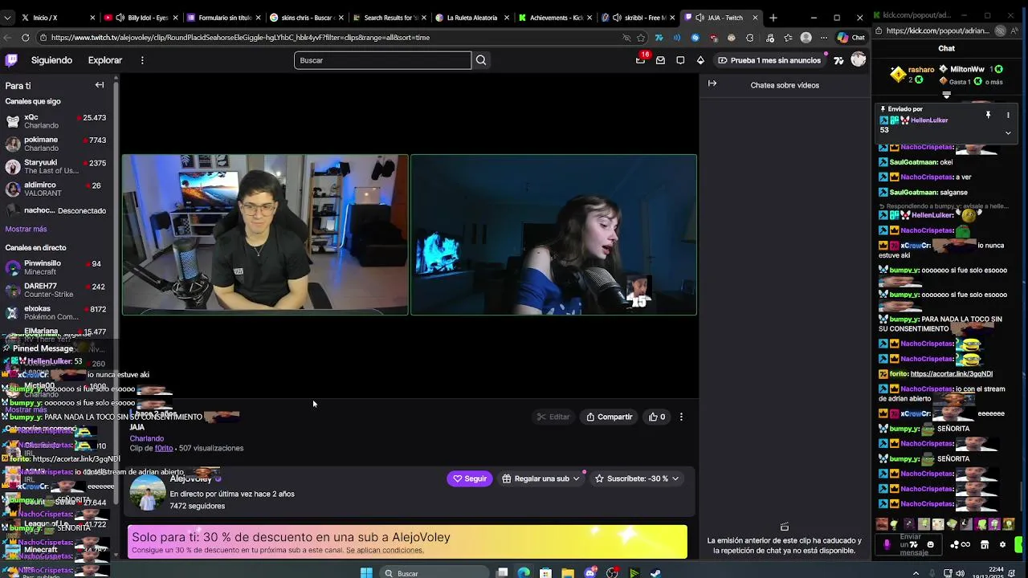The width and height of the screenshot is (1028, 578).
Task: Click the Kick chat message input box
Action: pos(910,544)
